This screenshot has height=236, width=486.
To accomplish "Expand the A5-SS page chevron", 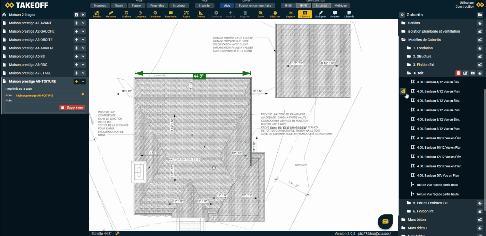I will tap(83, 56).
